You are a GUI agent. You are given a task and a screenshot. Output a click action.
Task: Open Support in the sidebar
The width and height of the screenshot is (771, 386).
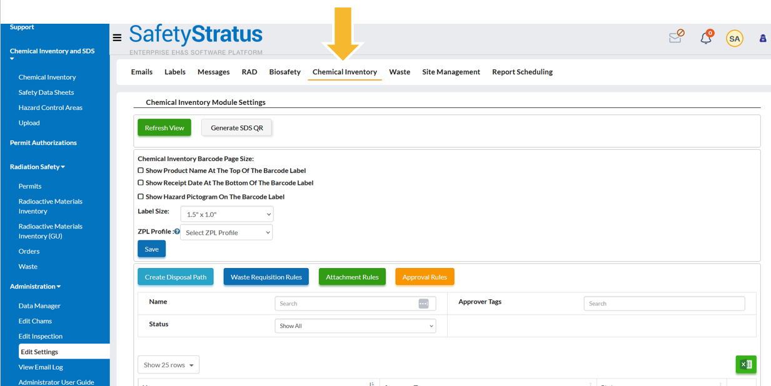point(22,27)
